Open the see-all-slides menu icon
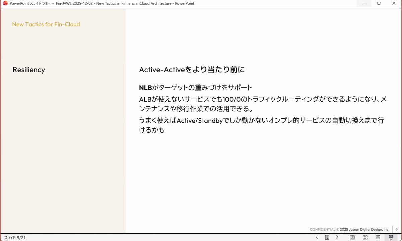The width and height of the screenshot is (402, 241). pos(327,237)
